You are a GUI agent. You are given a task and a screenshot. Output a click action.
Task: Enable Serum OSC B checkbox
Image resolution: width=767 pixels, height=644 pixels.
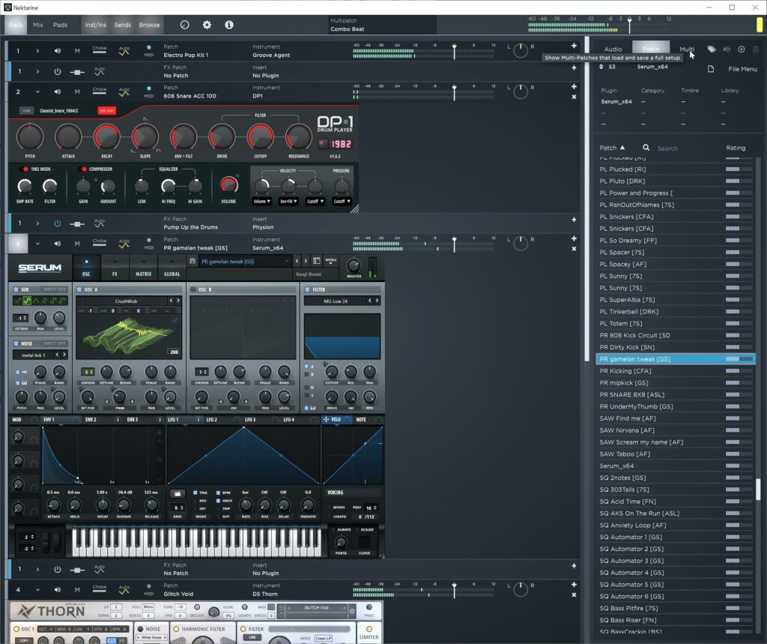click(193, 289)
